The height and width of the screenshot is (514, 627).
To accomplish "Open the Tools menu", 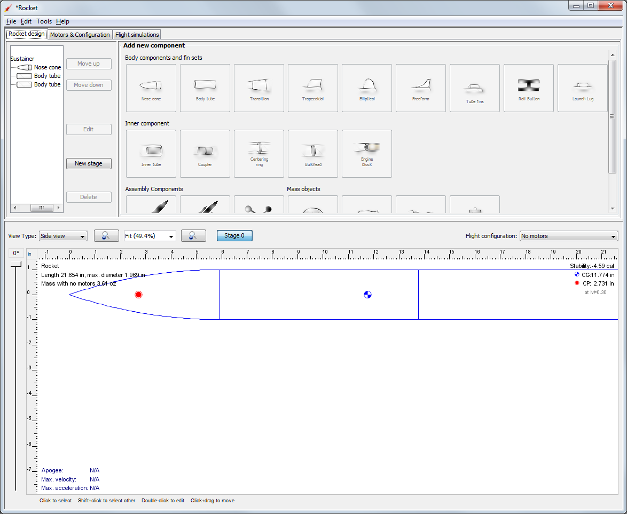I will tap(44, 21).
